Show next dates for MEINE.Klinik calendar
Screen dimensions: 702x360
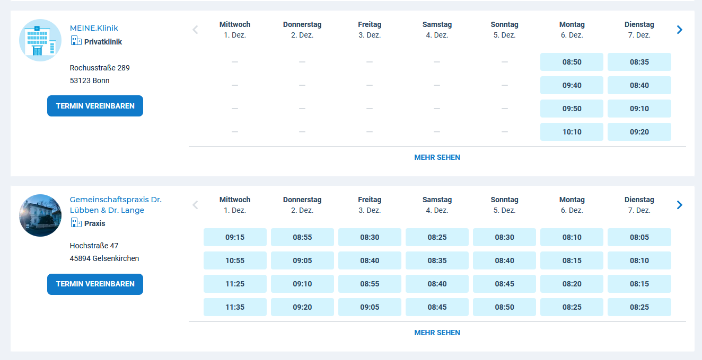[679, 30]
